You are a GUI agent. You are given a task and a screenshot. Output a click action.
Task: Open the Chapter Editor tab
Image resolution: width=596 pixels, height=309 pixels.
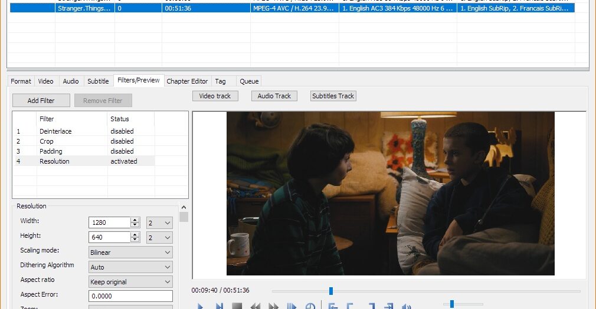click(187, 81)
